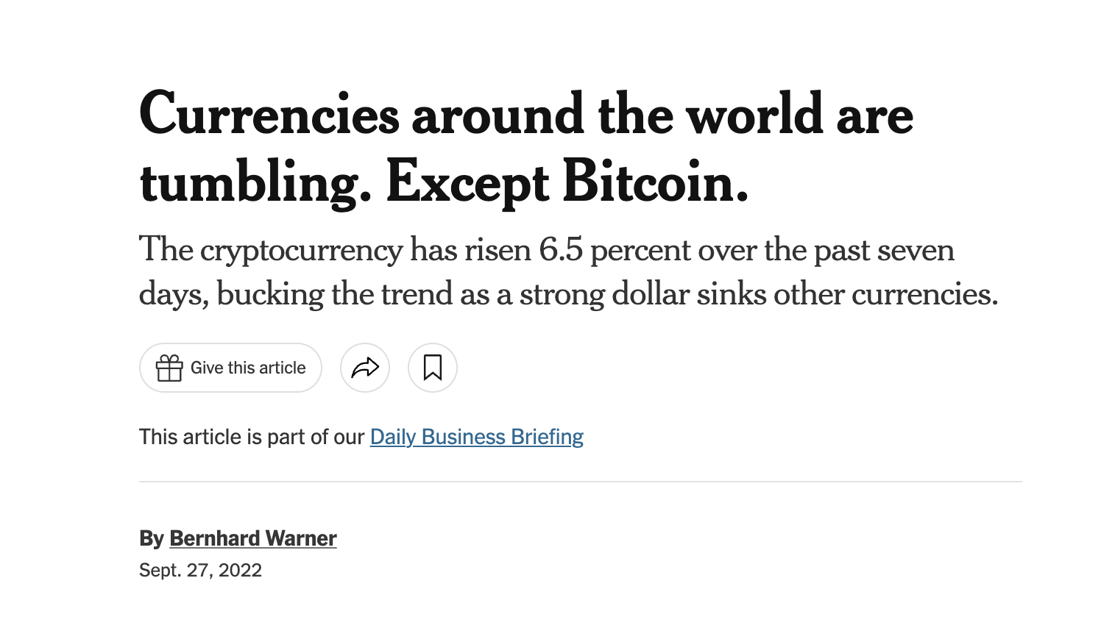Click Give this article to gift the story
The height and width of the screenshot is (628, 1101).
[x=230, y=368]
